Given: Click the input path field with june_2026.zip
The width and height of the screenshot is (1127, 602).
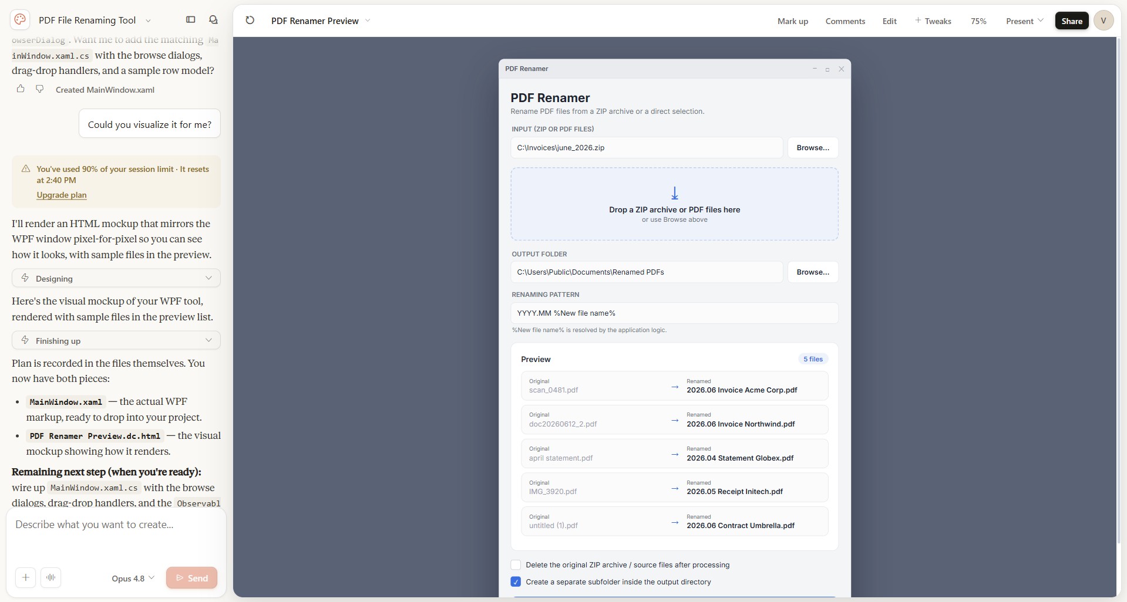Looking at the screenshot, I should (647, 148).
